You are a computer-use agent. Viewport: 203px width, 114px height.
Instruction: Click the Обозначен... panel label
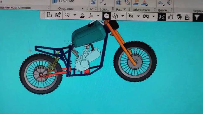pos(142,10)
